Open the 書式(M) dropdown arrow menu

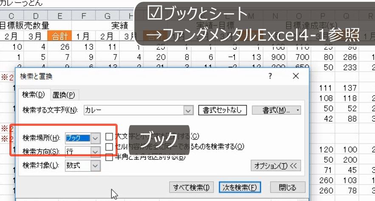[x=298, y=110]
